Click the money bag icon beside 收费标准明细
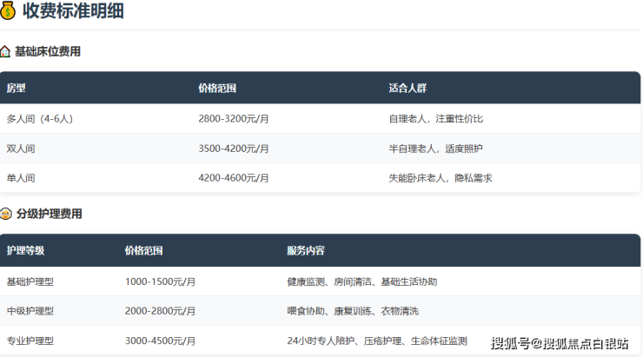The width and height of the screenshot is (643, 357). 9,11
